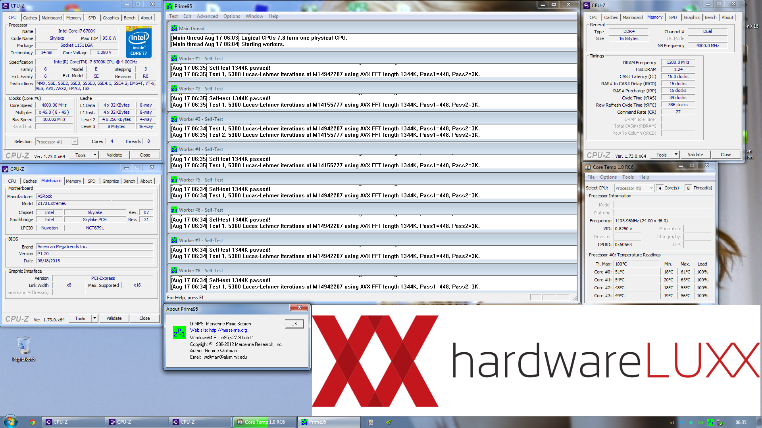Click the Worker #3 Self-Test window icon

174,119
